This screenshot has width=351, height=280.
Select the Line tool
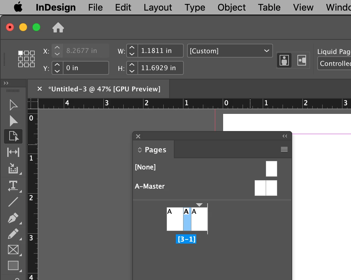pos(13,202)
